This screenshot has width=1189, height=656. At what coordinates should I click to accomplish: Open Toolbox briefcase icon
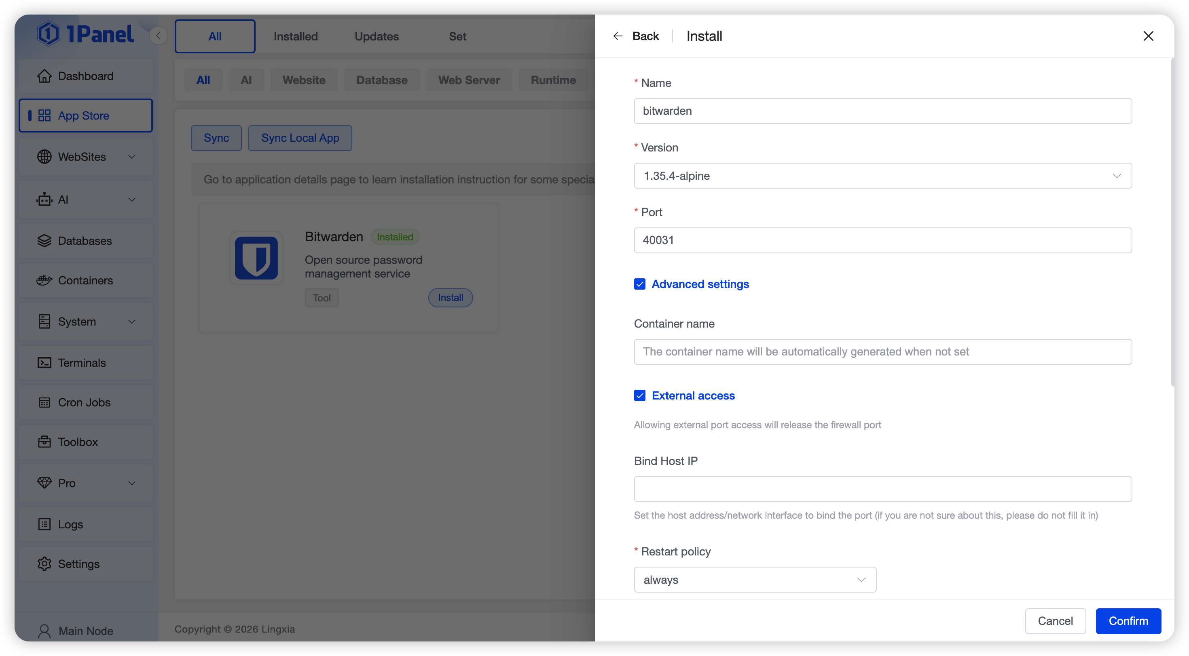44,442
